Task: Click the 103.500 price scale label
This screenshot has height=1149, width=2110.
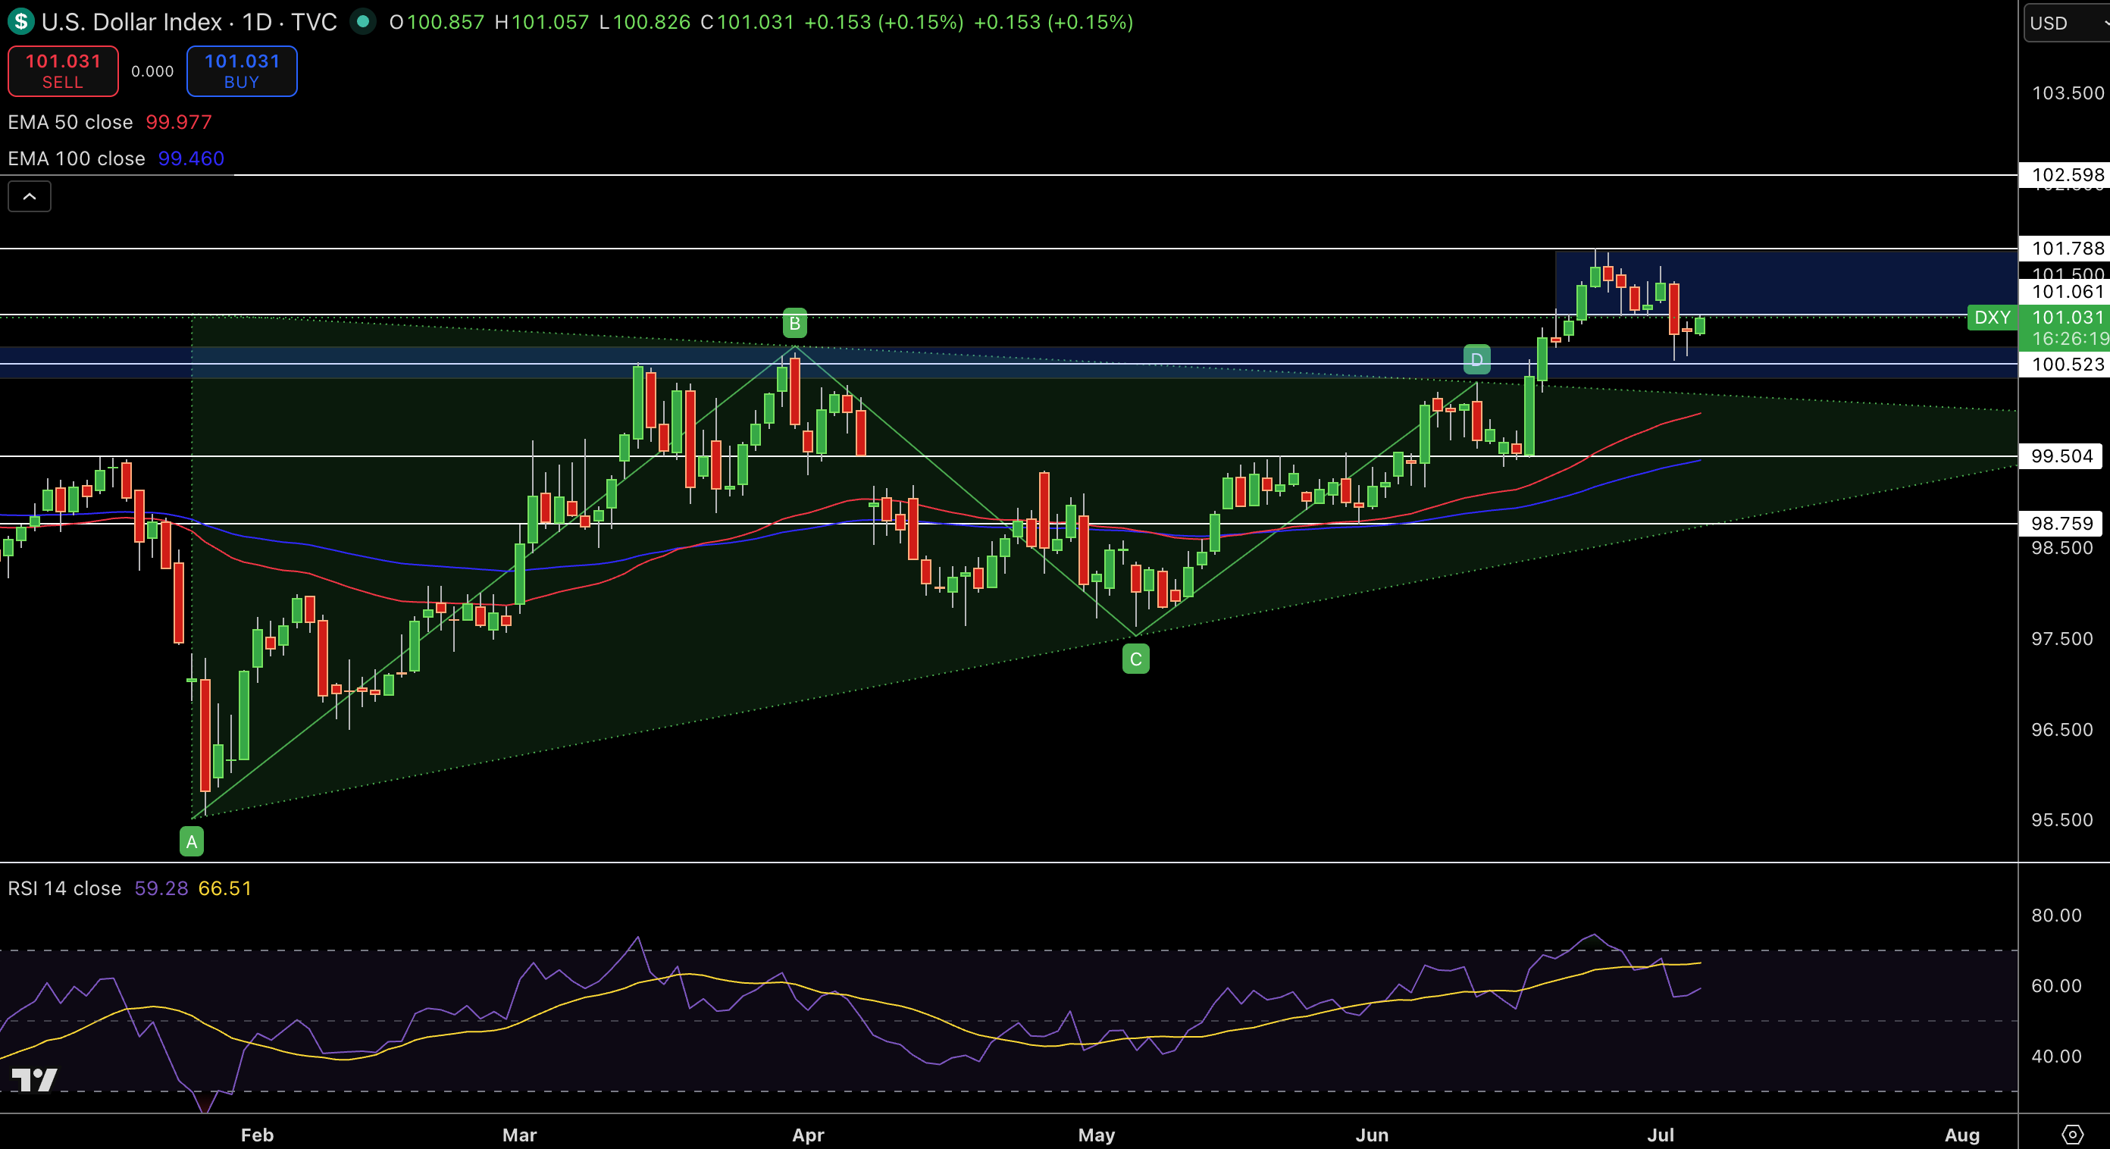Action: click(x=2068, y=92)
